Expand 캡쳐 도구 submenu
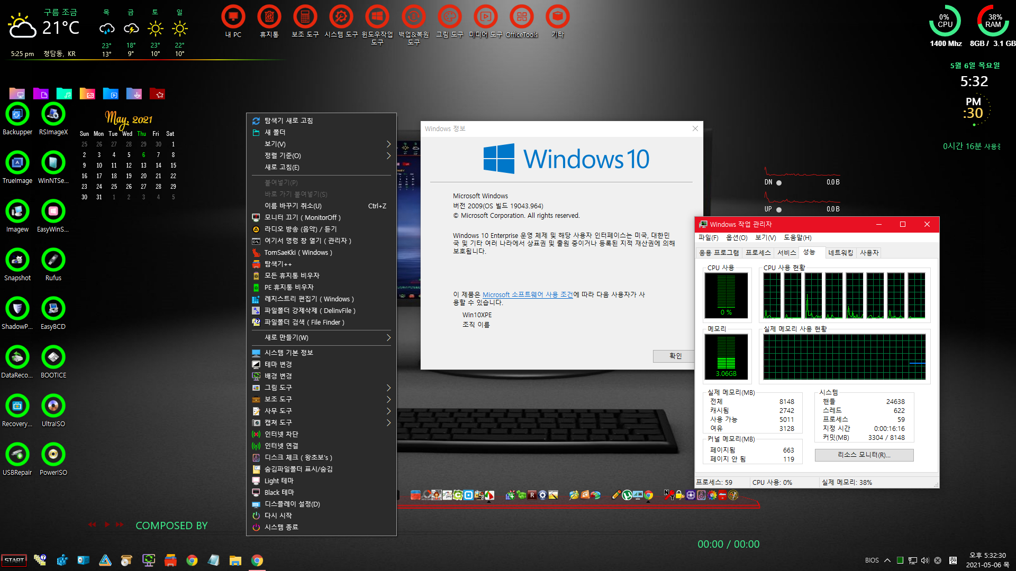This screenshot has height=571, width=1016. [321, 422]
